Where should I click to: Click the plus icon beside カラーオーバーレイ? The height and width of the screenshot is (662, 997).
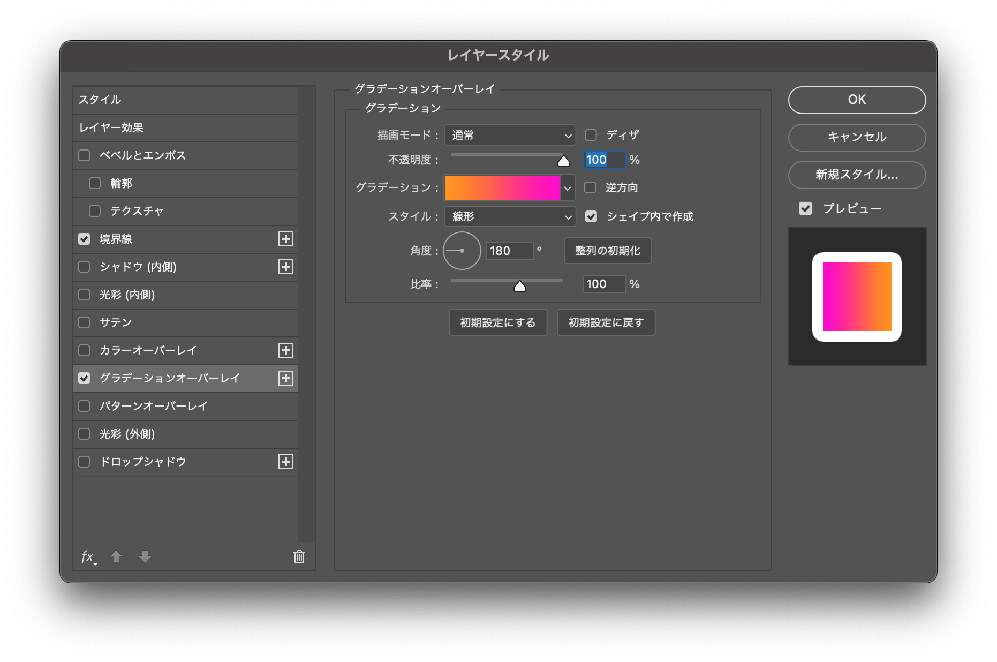(x=286, y=350)
